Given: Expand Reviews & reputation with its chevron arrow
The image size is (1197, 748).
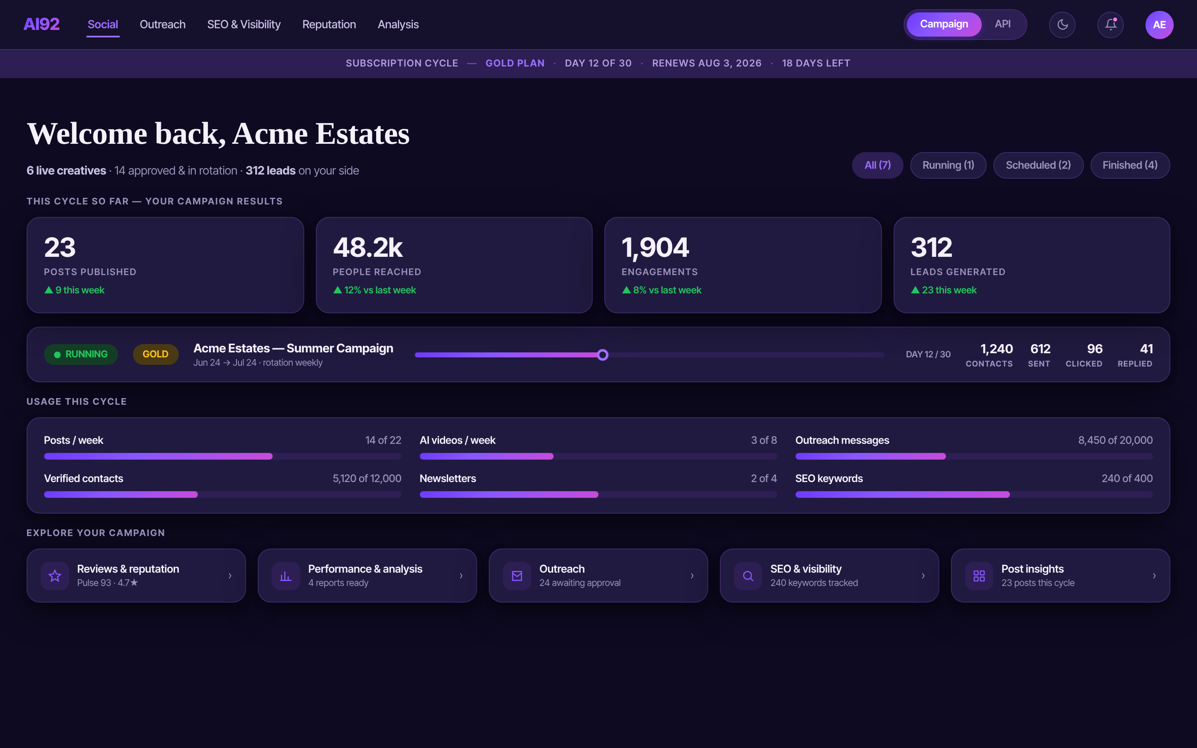Looking at the screenshot, I should (230, 576).
